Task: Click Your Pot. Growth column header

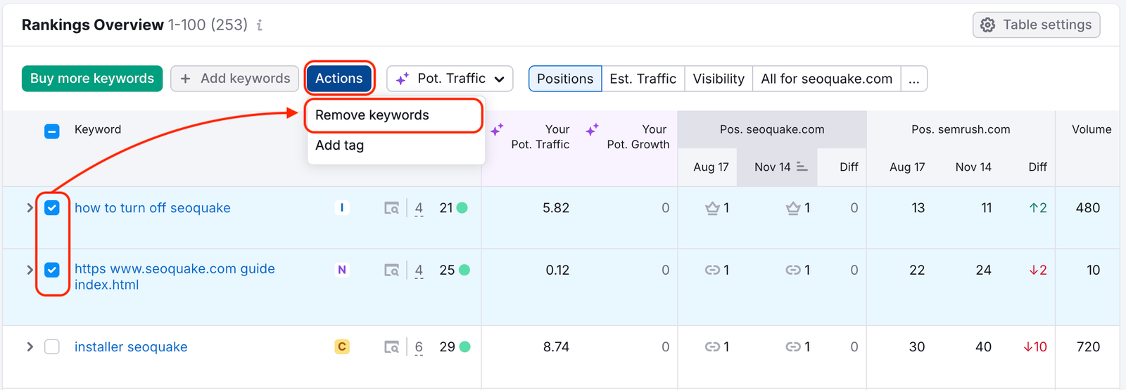Action: pyautogui.click(x=638, y=137)
